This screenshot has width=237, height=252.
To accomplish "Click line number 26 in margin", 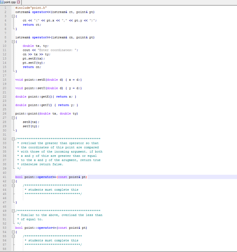I will pos(5,113).
